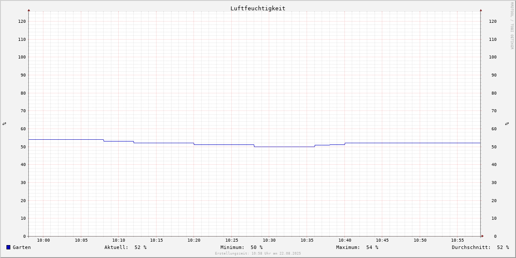Click the 10:30 time axis label

(x=269, y=240)
